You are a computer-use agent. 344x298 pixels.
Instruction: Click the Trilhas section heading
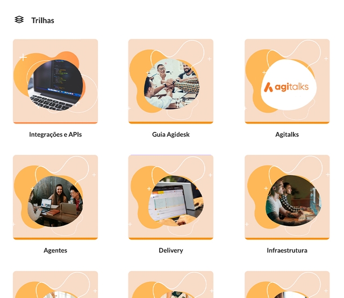(42, 20)
